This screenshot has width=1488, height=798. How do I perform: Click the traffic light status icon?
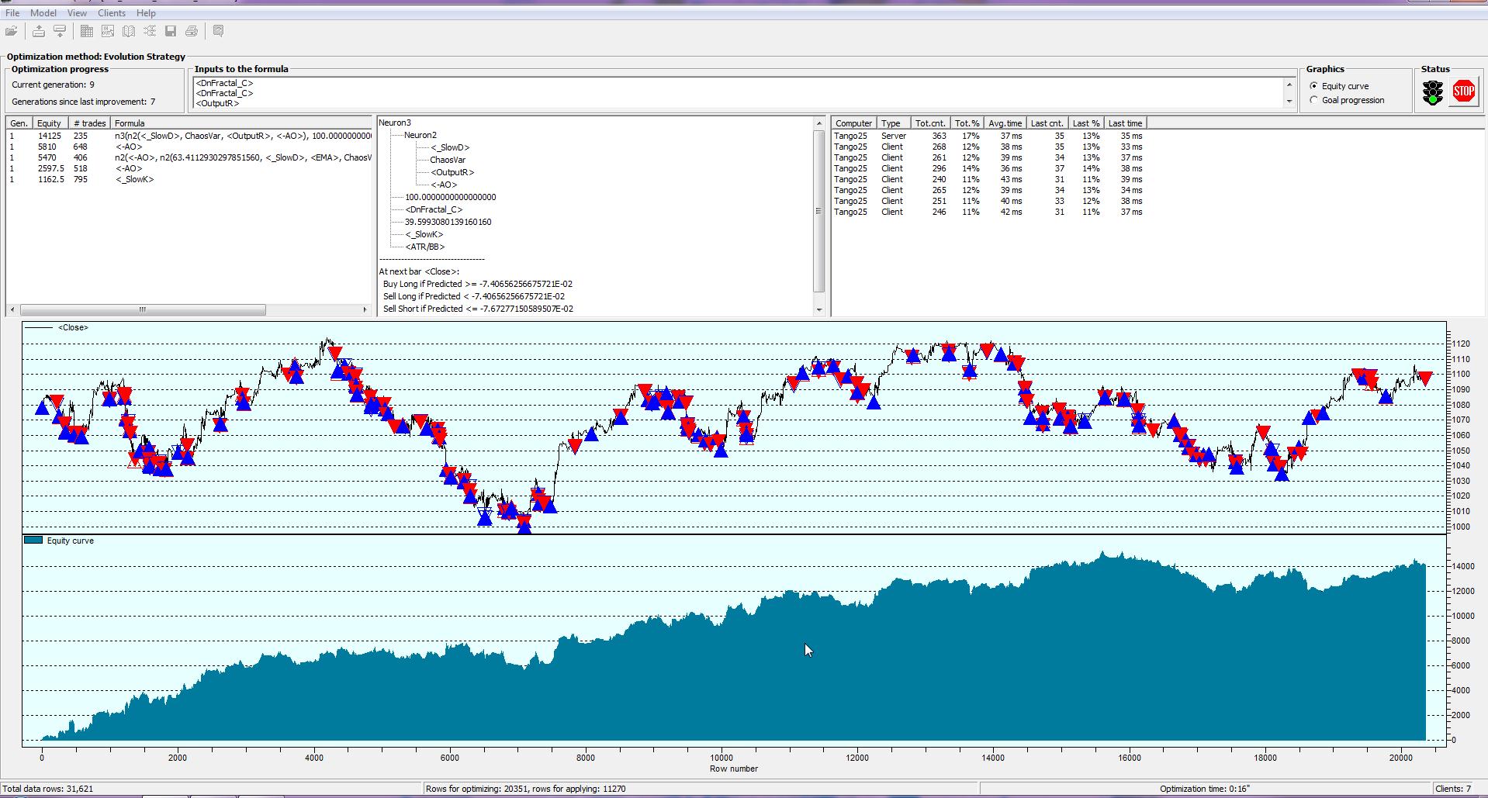pyautogui.click(x=1433, y=93)
